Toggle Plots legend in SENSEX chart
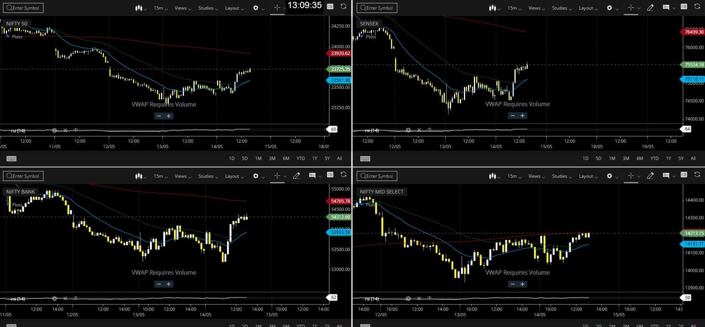The width and height of the screenshot is (705, 327). [367, 36]
